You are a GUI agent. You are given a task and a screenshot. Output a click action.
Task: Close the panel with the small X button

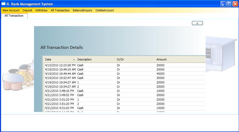[197, 23]
